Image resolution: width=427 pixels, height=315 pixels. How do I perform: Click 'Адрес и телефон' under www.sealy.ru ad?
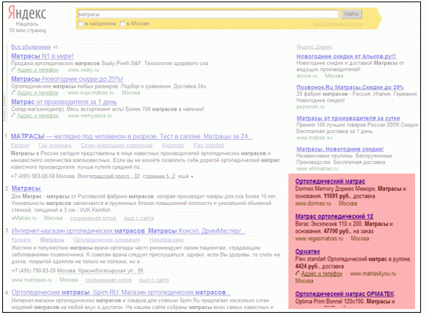click(x=37, y=70)
